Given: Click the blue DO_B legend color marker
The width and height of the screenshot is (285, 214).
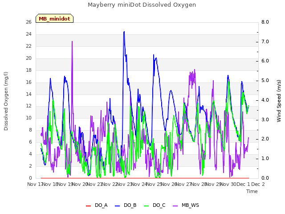Looking at the screenshot, I should (118, 206).
